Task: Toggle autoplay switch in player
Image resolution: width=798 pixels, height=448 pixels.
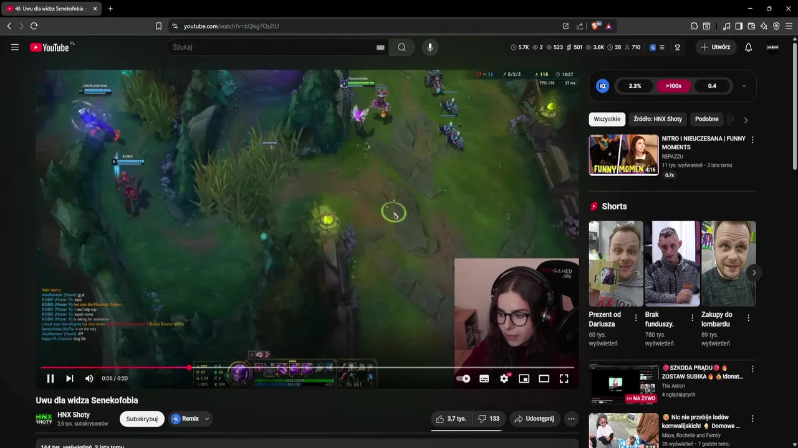Action: pyautogui.click(x=463, y=378)
